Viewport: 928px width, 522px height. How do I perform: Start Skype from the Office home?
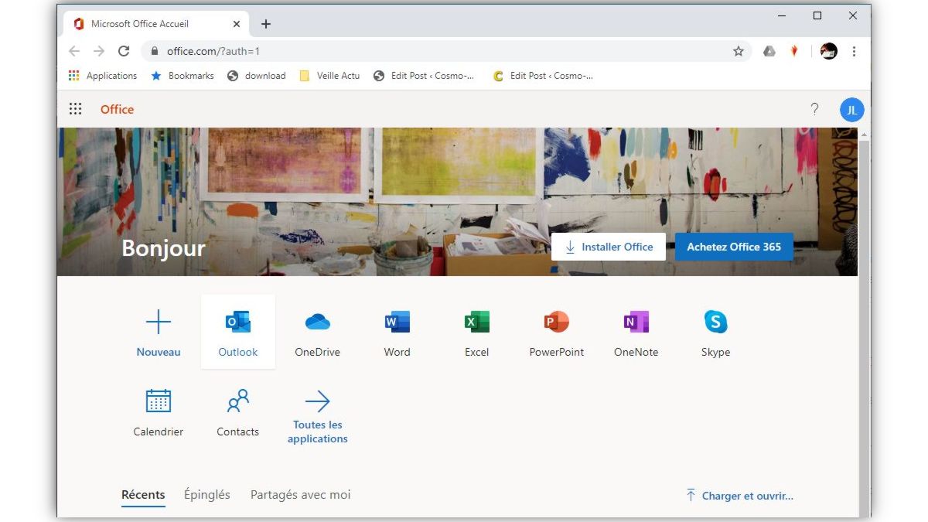point(715,322)
